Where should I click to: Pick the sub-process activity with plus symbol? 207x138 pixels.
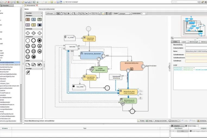pyautogui.click(x=28, y=20)
